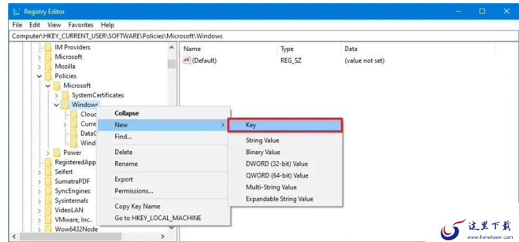Viewport: 519px width, 242px height.
Task: Click the Sysinternals folder icon
Action: 49,201
